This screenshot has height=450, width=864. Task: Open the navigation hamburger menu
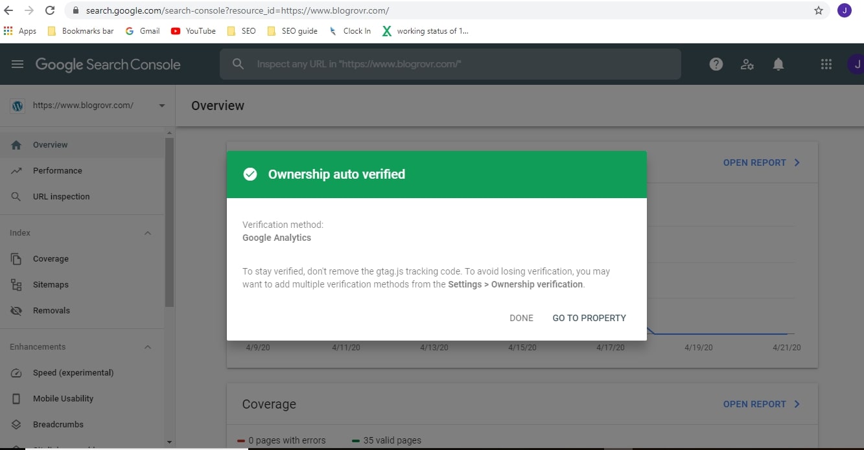(x=17, y=63)
